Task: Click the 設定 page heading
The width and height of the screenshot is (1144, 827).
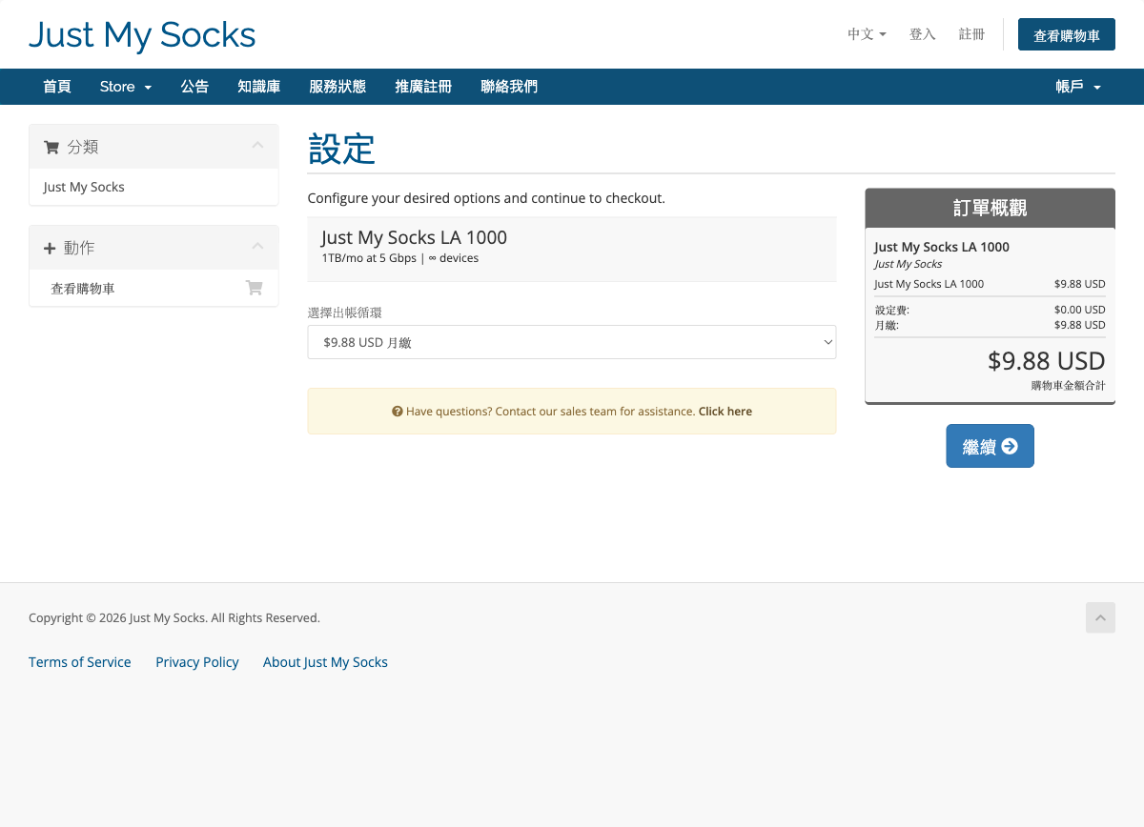Action: (341, 149)
